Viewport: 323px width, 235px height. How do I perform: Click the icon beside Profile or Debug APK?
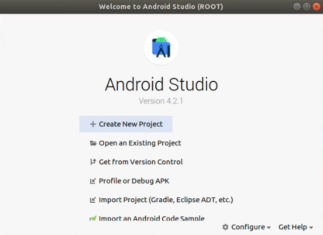93,181
